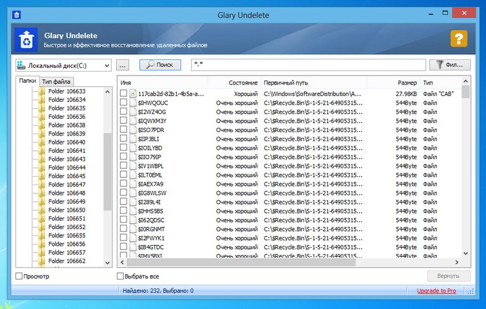Screen dimensions: 486x309
Task: Click the CAB file icon of 117cab2d-82b1-4b5a-a…
Action: click(133, 94)
